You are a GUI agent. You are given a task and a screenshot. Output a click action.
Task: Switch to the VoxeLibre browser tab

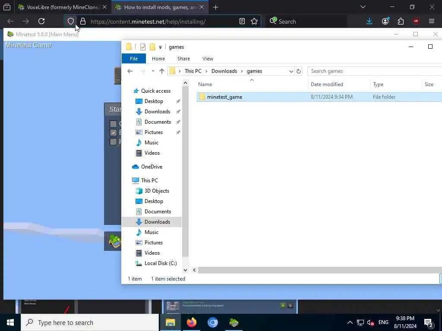click(63, 7)
